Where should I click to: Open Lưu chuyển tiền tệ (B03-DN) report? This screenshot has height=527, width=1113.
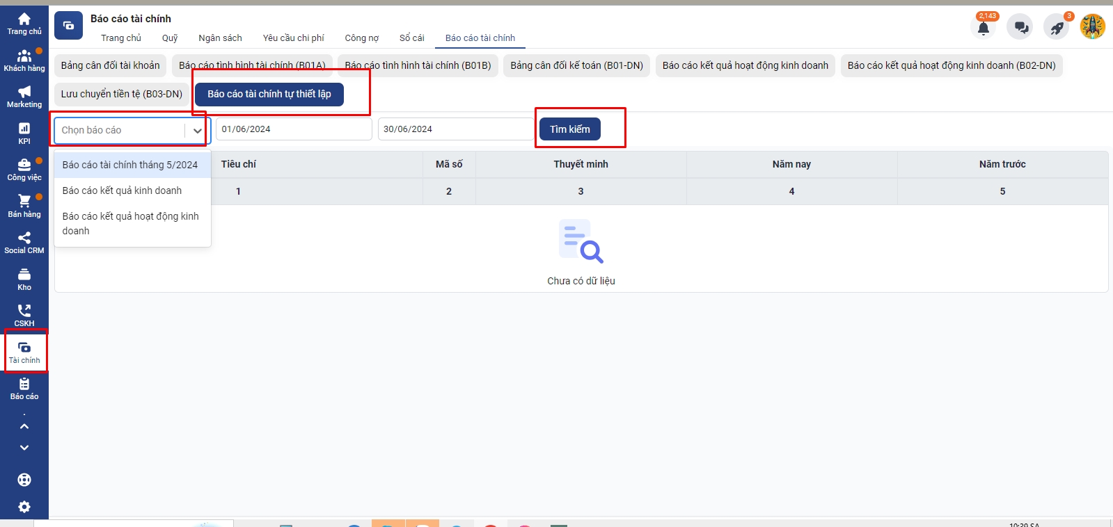tap(122, 94)
